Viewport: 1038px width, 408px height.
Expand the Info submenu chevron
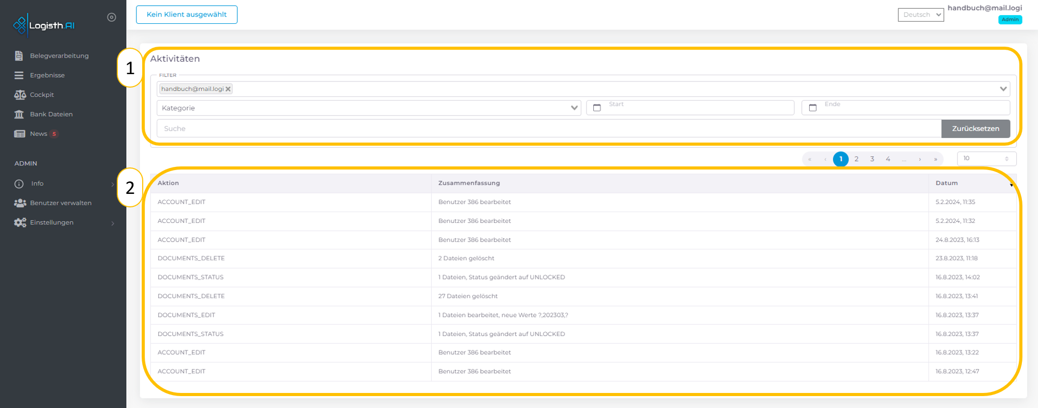113,184
